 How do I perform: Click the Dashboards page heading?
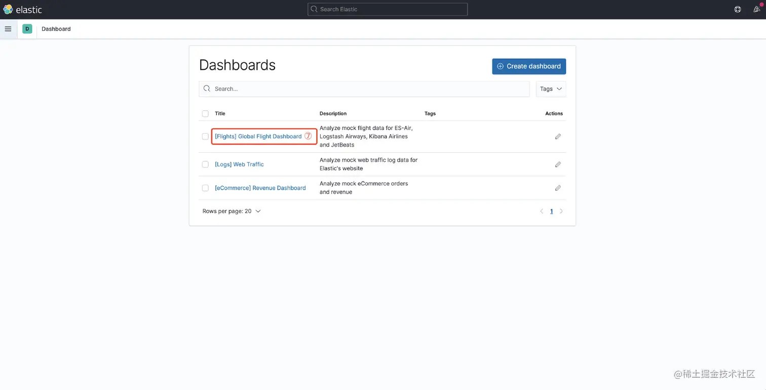click(x=237, y=65)
